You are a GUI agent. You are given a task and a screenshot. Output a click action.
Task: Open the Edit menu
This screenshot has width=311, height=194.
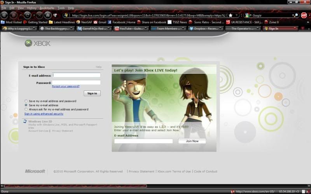pos(12,8)
